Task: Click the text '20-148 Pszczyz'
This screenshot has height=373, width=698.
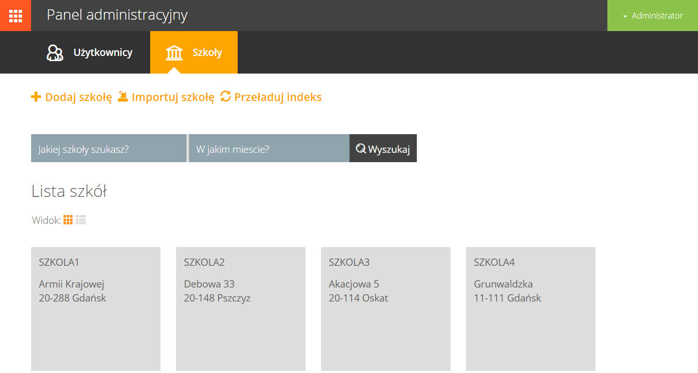Action: pyautogui.click(x=217, y=298)
